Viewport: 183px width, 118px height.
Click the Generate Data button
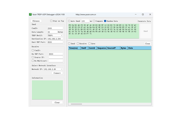click(144, 21)
